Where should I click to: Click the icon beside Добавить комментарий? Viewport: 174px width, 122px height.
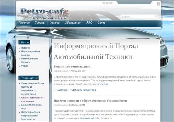click(71, 89)
